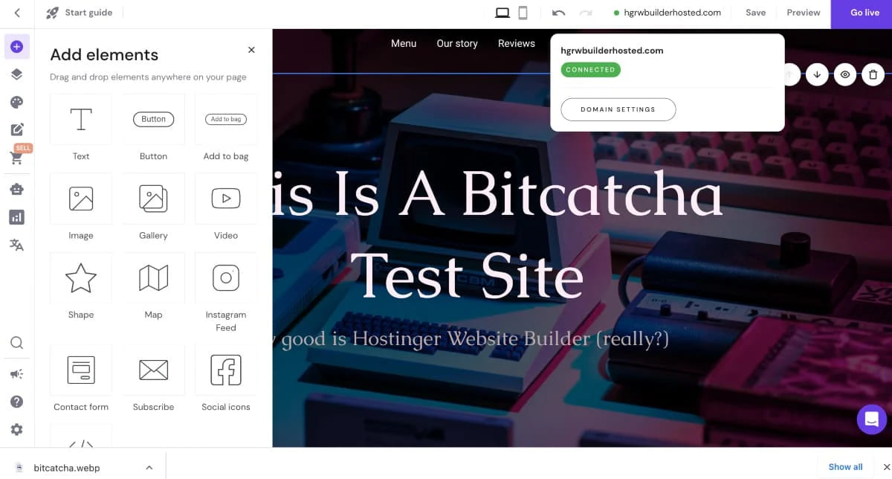Click the 'Bitcatcha Test Site' heading

(497, 234)
